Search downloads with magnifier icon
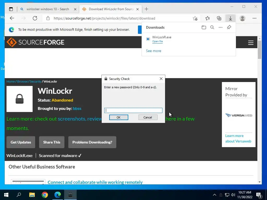 [212, 27]
